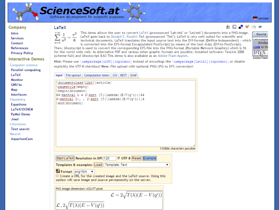Click the Resolution in DPI field

pyautogui.click(x=110, y=158)
